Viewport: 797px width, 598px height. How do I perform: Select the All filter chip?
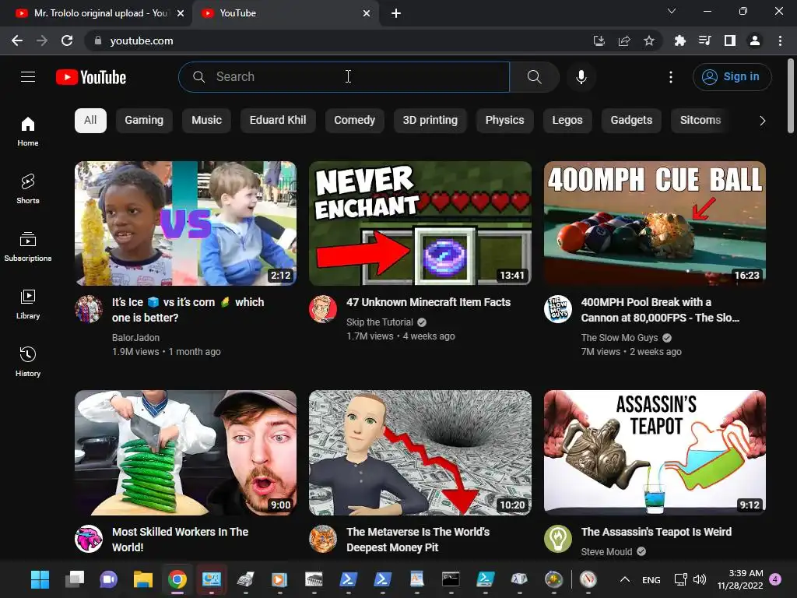click(90, 121)
